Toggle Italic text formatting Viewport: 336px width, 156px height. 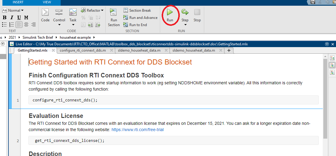pyautogui.click(x=12, y=17)
